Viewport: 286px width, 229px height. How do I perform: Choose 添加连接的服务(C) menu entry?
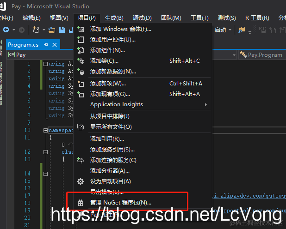coord(143,160)
